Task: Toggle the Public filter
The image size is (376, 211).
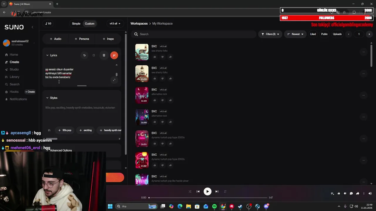Action: pyautogui.click(x=324, y=34)
